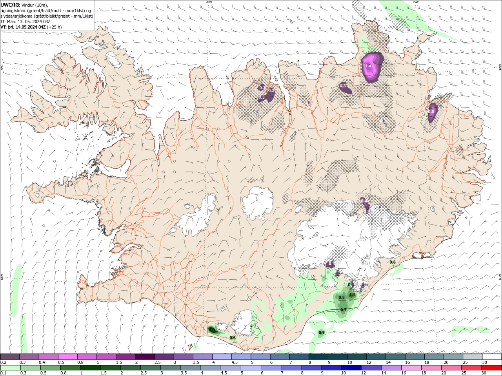Select the light periwinkle 4 mm upper-scale swatch

[x=222, y=357]
